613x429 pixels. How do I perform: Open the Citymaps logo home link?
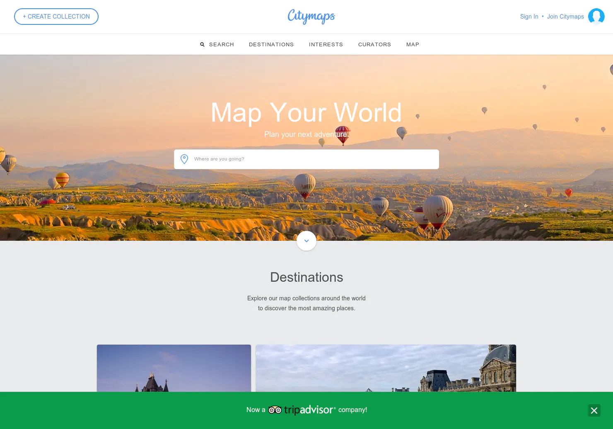(x=311, y=17)
